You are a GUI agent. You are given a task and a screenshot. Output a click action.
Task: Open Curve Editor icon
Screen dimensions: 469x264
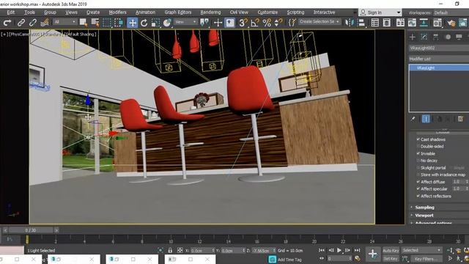[412, 23]
